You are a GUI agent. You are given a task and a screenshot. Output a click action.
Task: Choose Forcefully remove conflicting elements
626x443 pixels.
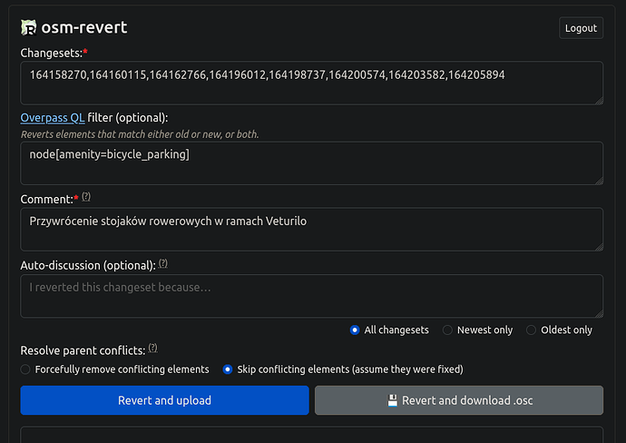(25, 369)
